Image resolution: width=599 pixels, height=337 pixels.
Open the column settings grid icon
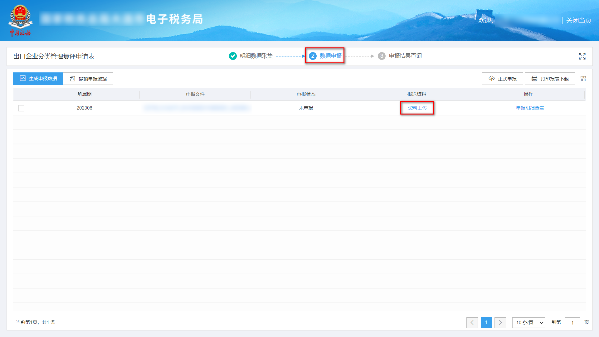pos(583,79)
